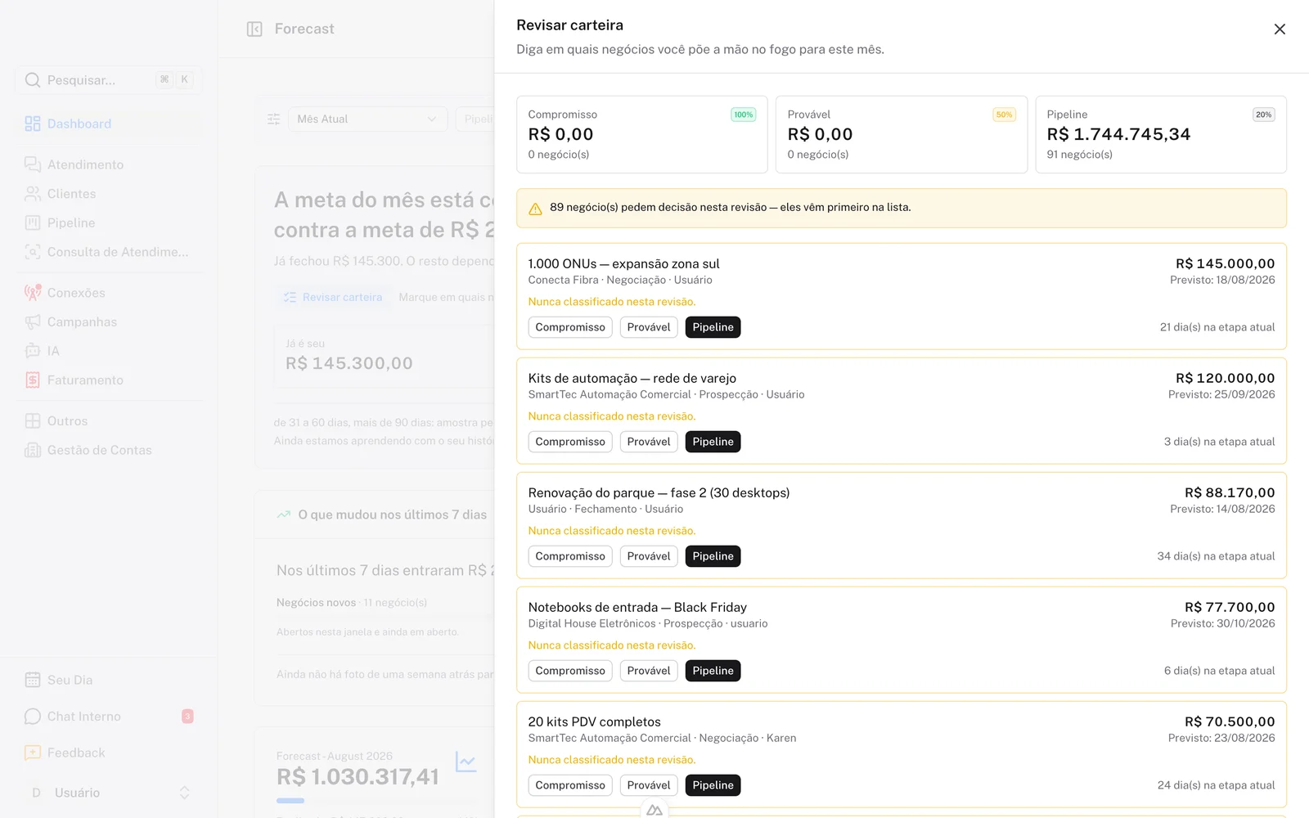Open Chat Interno from the sidebar

tap(109, 717)
